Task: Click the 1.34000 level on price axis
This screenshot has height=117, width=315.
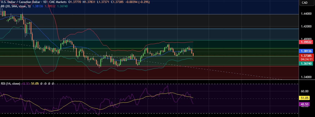Action: coord(306,77)
